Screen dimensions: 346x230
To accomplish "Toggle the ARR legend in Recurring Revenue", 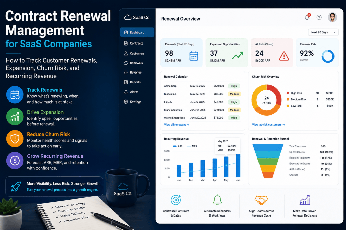I will click(178, 146).
